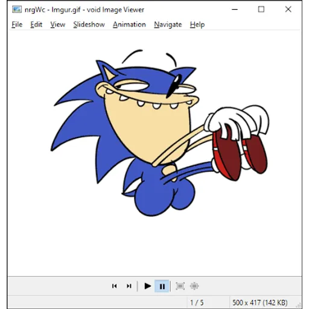Advance to next animation frame
309x309 pixels.
(129, 286)
